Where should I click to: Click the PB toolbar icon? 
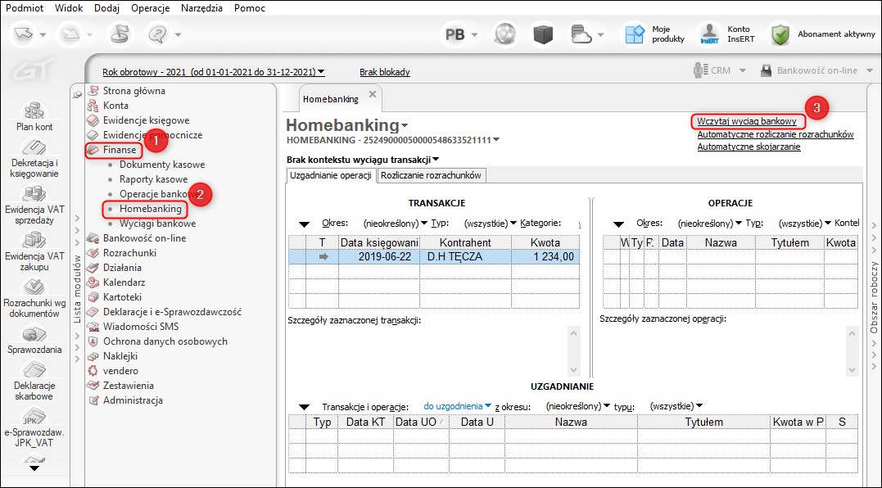pos(455,35)
